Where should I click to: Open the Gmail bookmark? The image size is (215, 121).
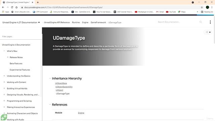160,12
